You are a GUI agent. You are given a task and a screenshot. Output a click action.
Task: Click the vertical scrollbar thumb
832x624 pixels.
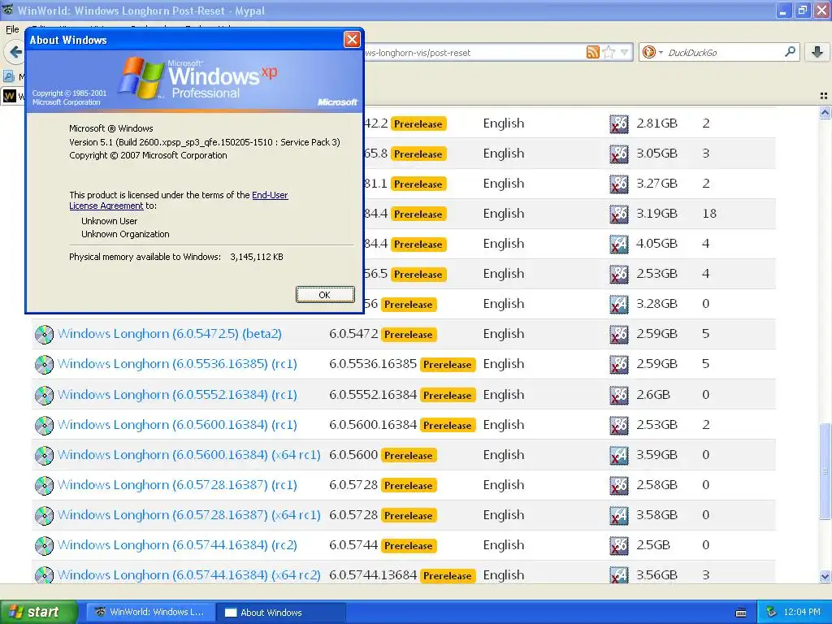pyautogui.click(x=825, y=471)
